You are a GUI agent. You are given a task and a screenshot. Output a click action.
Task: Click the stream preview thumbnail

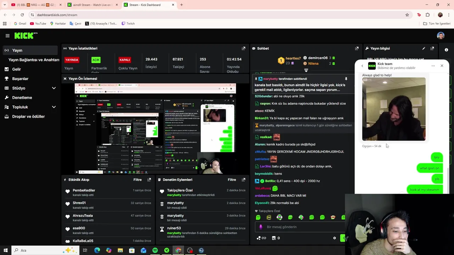pyautogui.click(x=155, y=129)
